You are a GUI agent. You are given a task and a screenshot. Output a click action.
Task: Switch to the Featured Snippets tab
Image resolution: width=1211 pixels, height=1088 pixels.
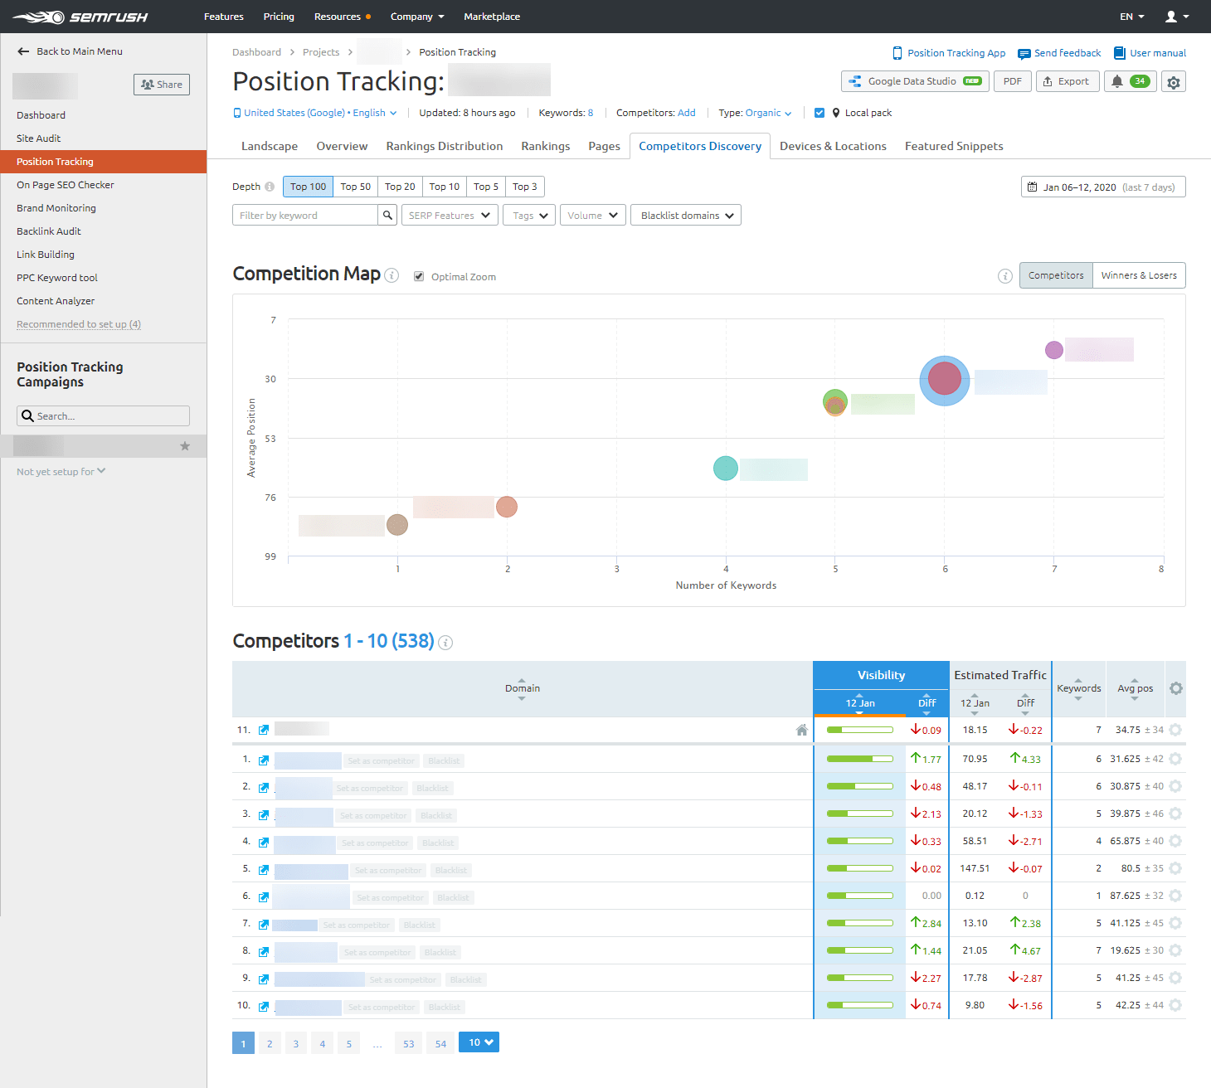click(x=953, y=146)
